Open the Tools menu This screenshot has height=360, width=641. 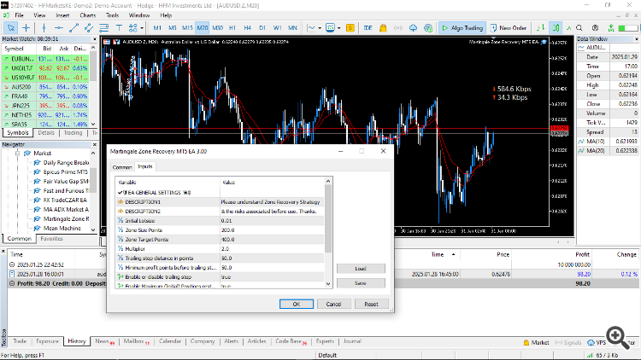(113, 15)
